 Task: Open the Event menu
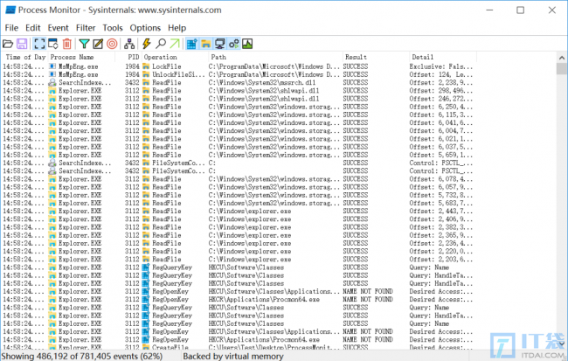(x=58, y=28)
